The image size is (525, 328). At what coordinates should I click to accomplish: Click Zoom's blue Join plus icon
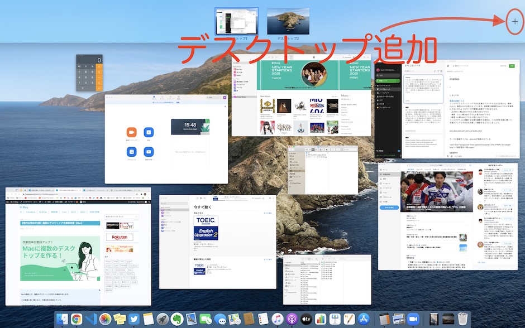point(149,132)
